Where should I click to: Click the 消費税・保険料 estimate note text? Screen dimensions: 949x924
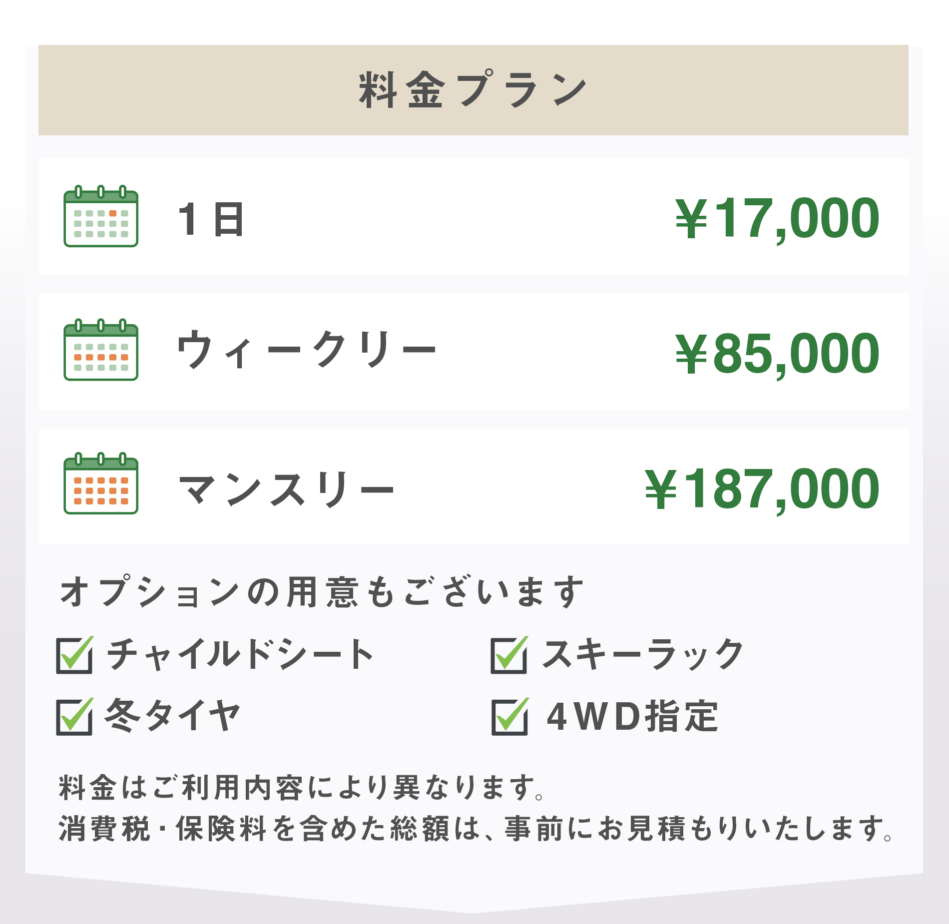point(474,829)
